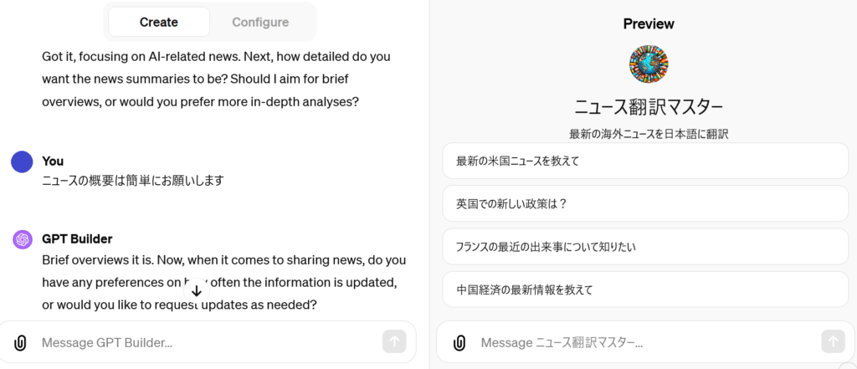857x369 pixels.
Task: Send the message to GPT Builder
Action: (x=394, y=341)
